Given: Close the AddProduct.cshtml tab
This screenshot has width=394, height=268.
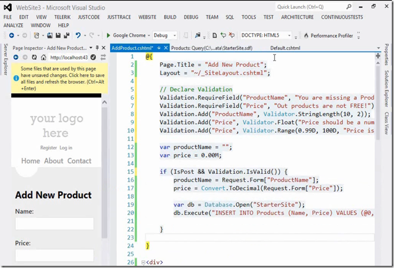Looking at the screenshot, I should tap(166, 48).
